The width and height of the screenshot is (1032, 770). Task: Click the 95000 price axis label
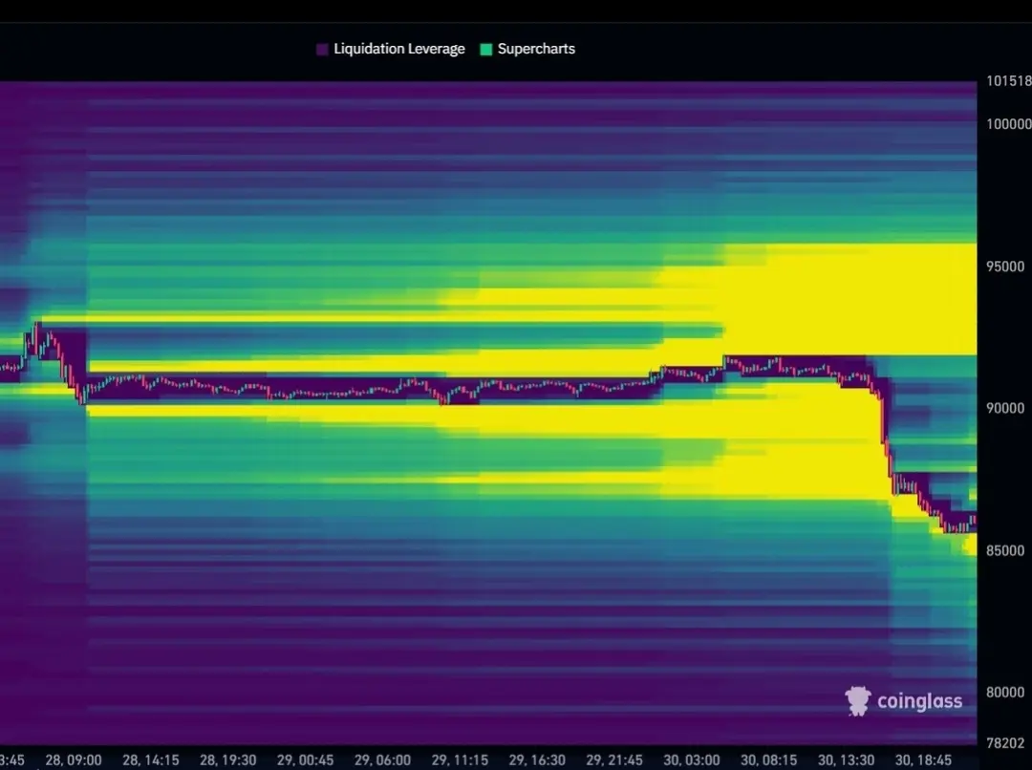[x=1005, y=267]
